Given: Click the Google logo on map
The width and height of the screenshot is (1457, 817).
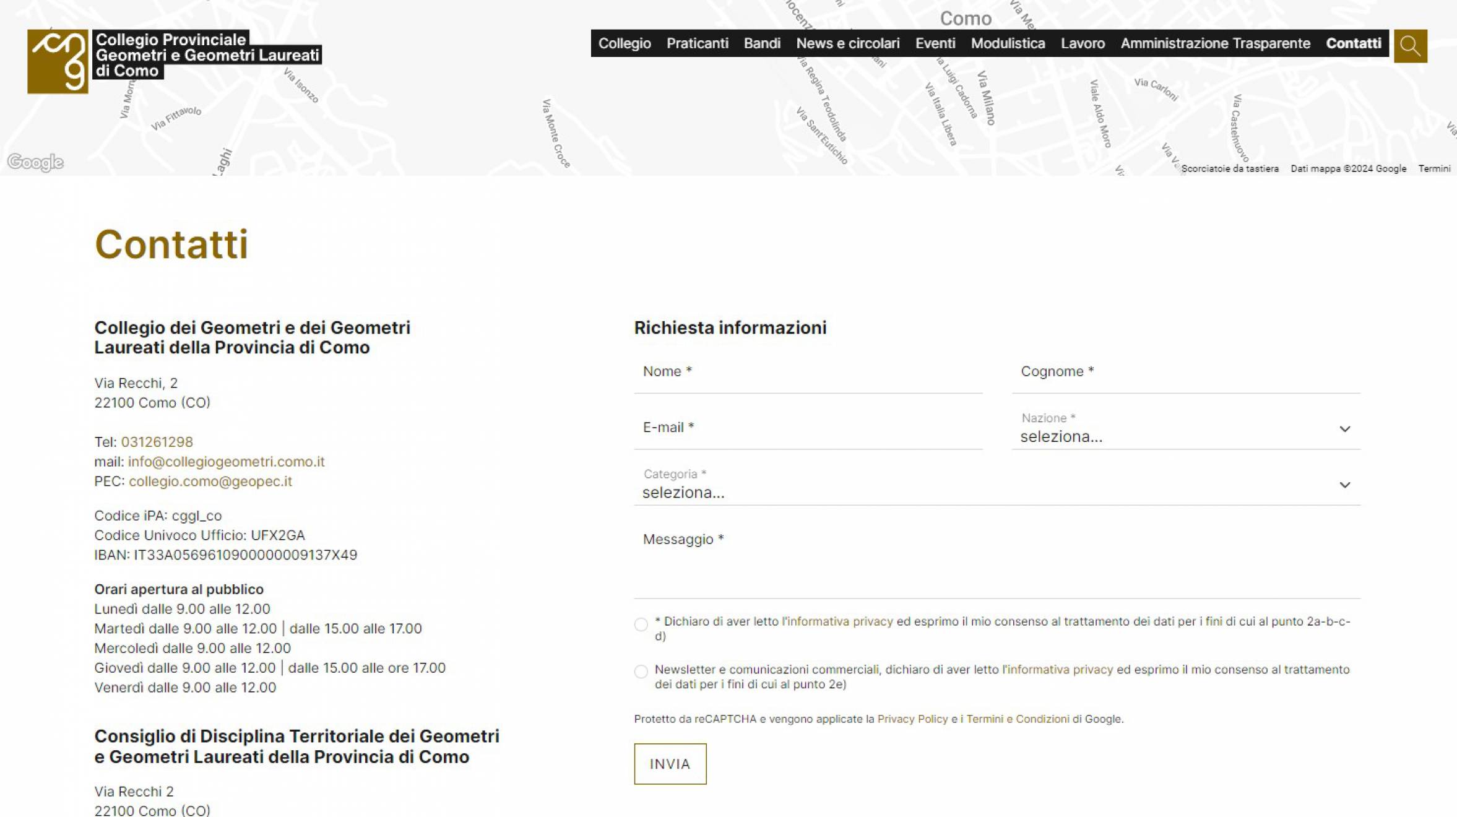Looking at the screenshot, I should [x=35, y=162].
